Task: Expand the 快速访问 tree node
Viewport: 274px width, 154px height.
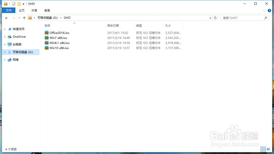Action: pos(5,29)
